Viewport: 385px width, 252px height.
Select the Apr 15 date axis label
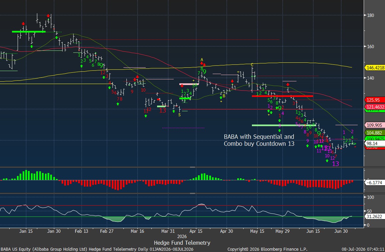pos(196,231)
